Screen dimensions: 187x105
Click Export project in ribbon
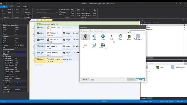click(88, 12)
